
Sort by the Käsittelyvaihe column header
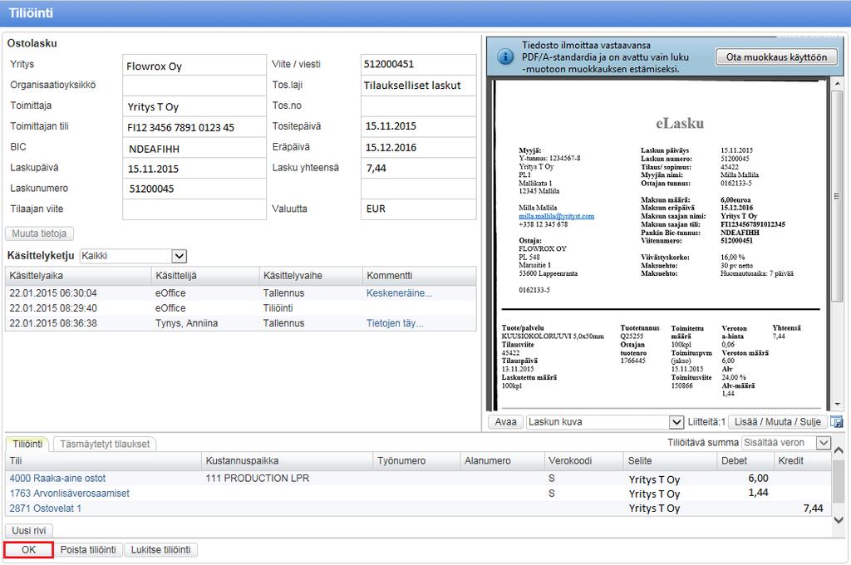311,276
